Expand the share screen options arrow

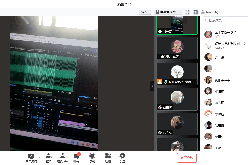(40, 158)
